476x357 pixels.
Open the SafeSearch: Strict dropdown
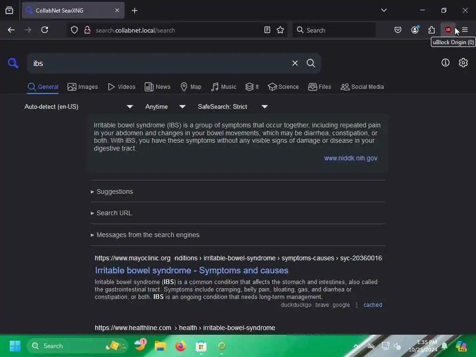pos(232,106)
